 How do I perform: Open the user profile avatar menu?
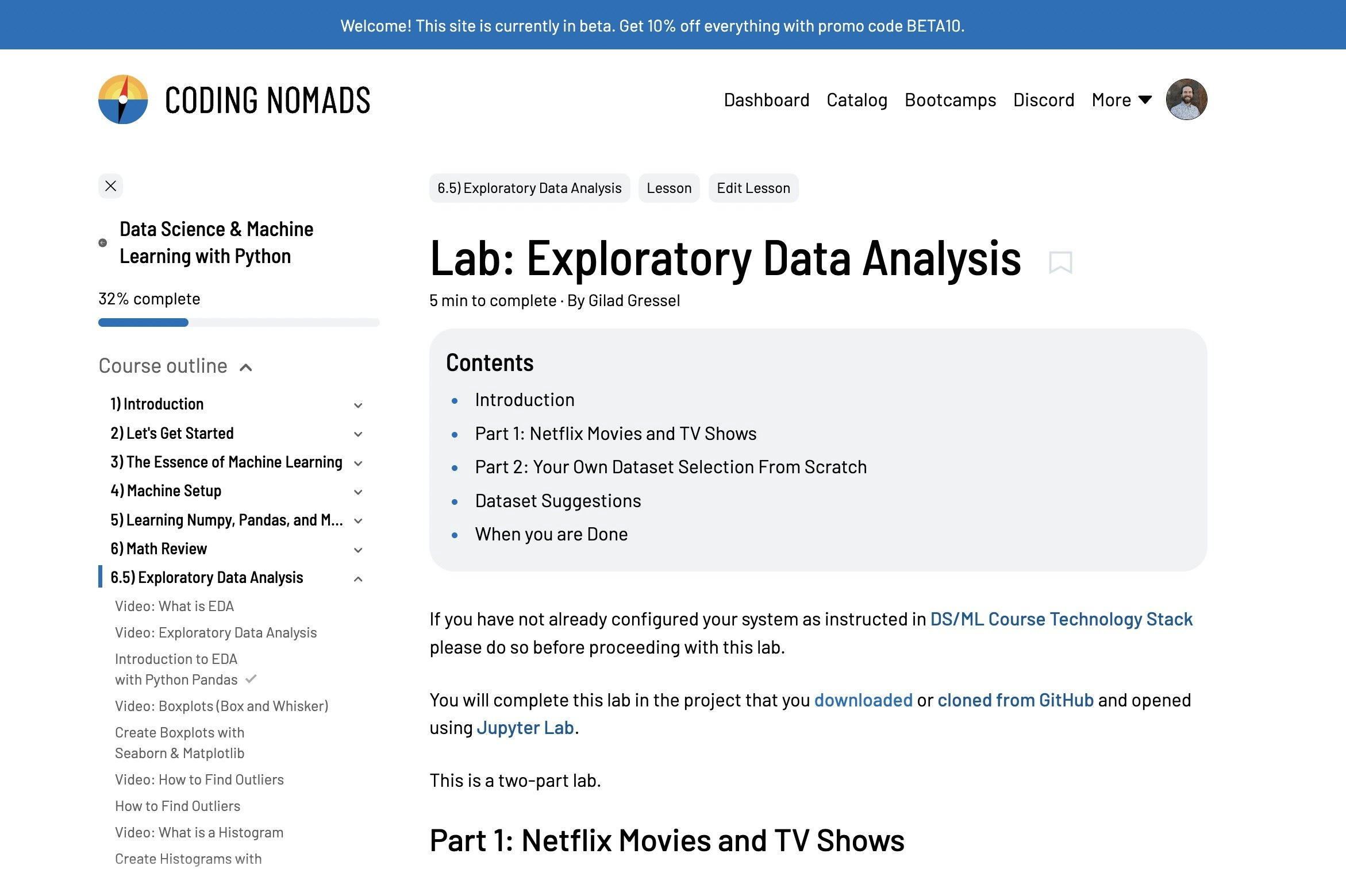(1186, 99)
